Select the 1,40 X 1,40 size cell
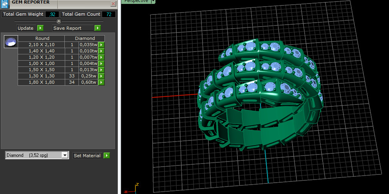 42,51
